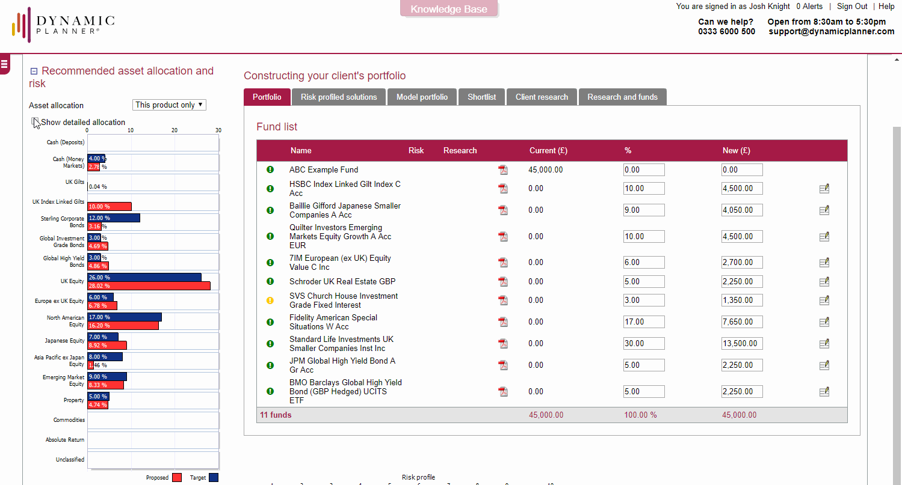Click the edit icon for Schroder UK Real Estate
The image size is (902, 485).
click(824, 282)
